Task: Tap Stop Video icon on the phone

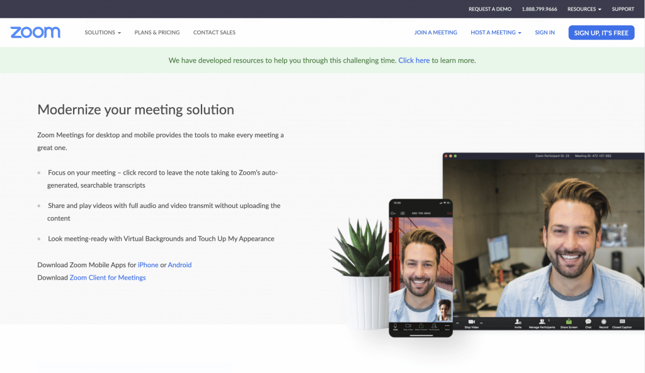Action: click(408, 326)
